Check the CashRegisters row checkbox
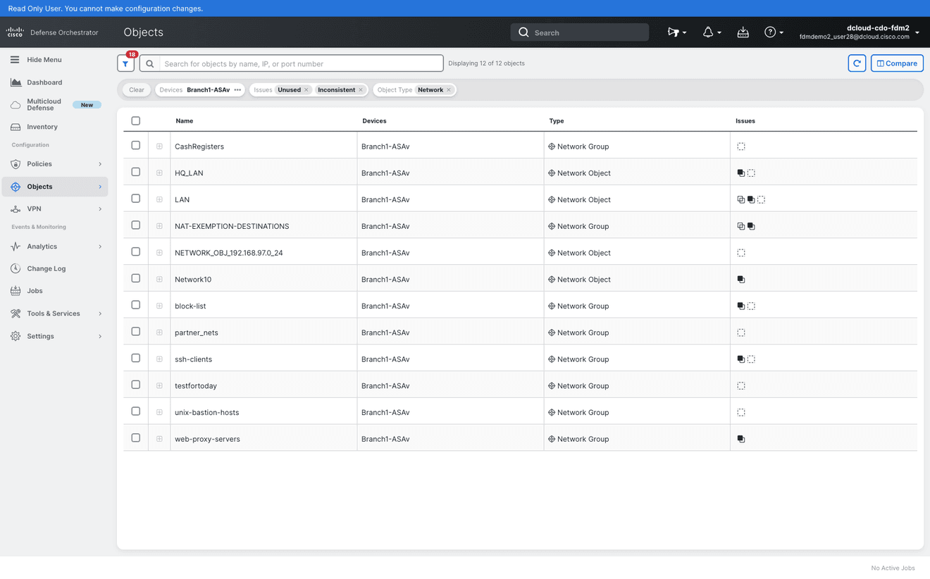This screenshot has width=930, height=579. [136, 145]
